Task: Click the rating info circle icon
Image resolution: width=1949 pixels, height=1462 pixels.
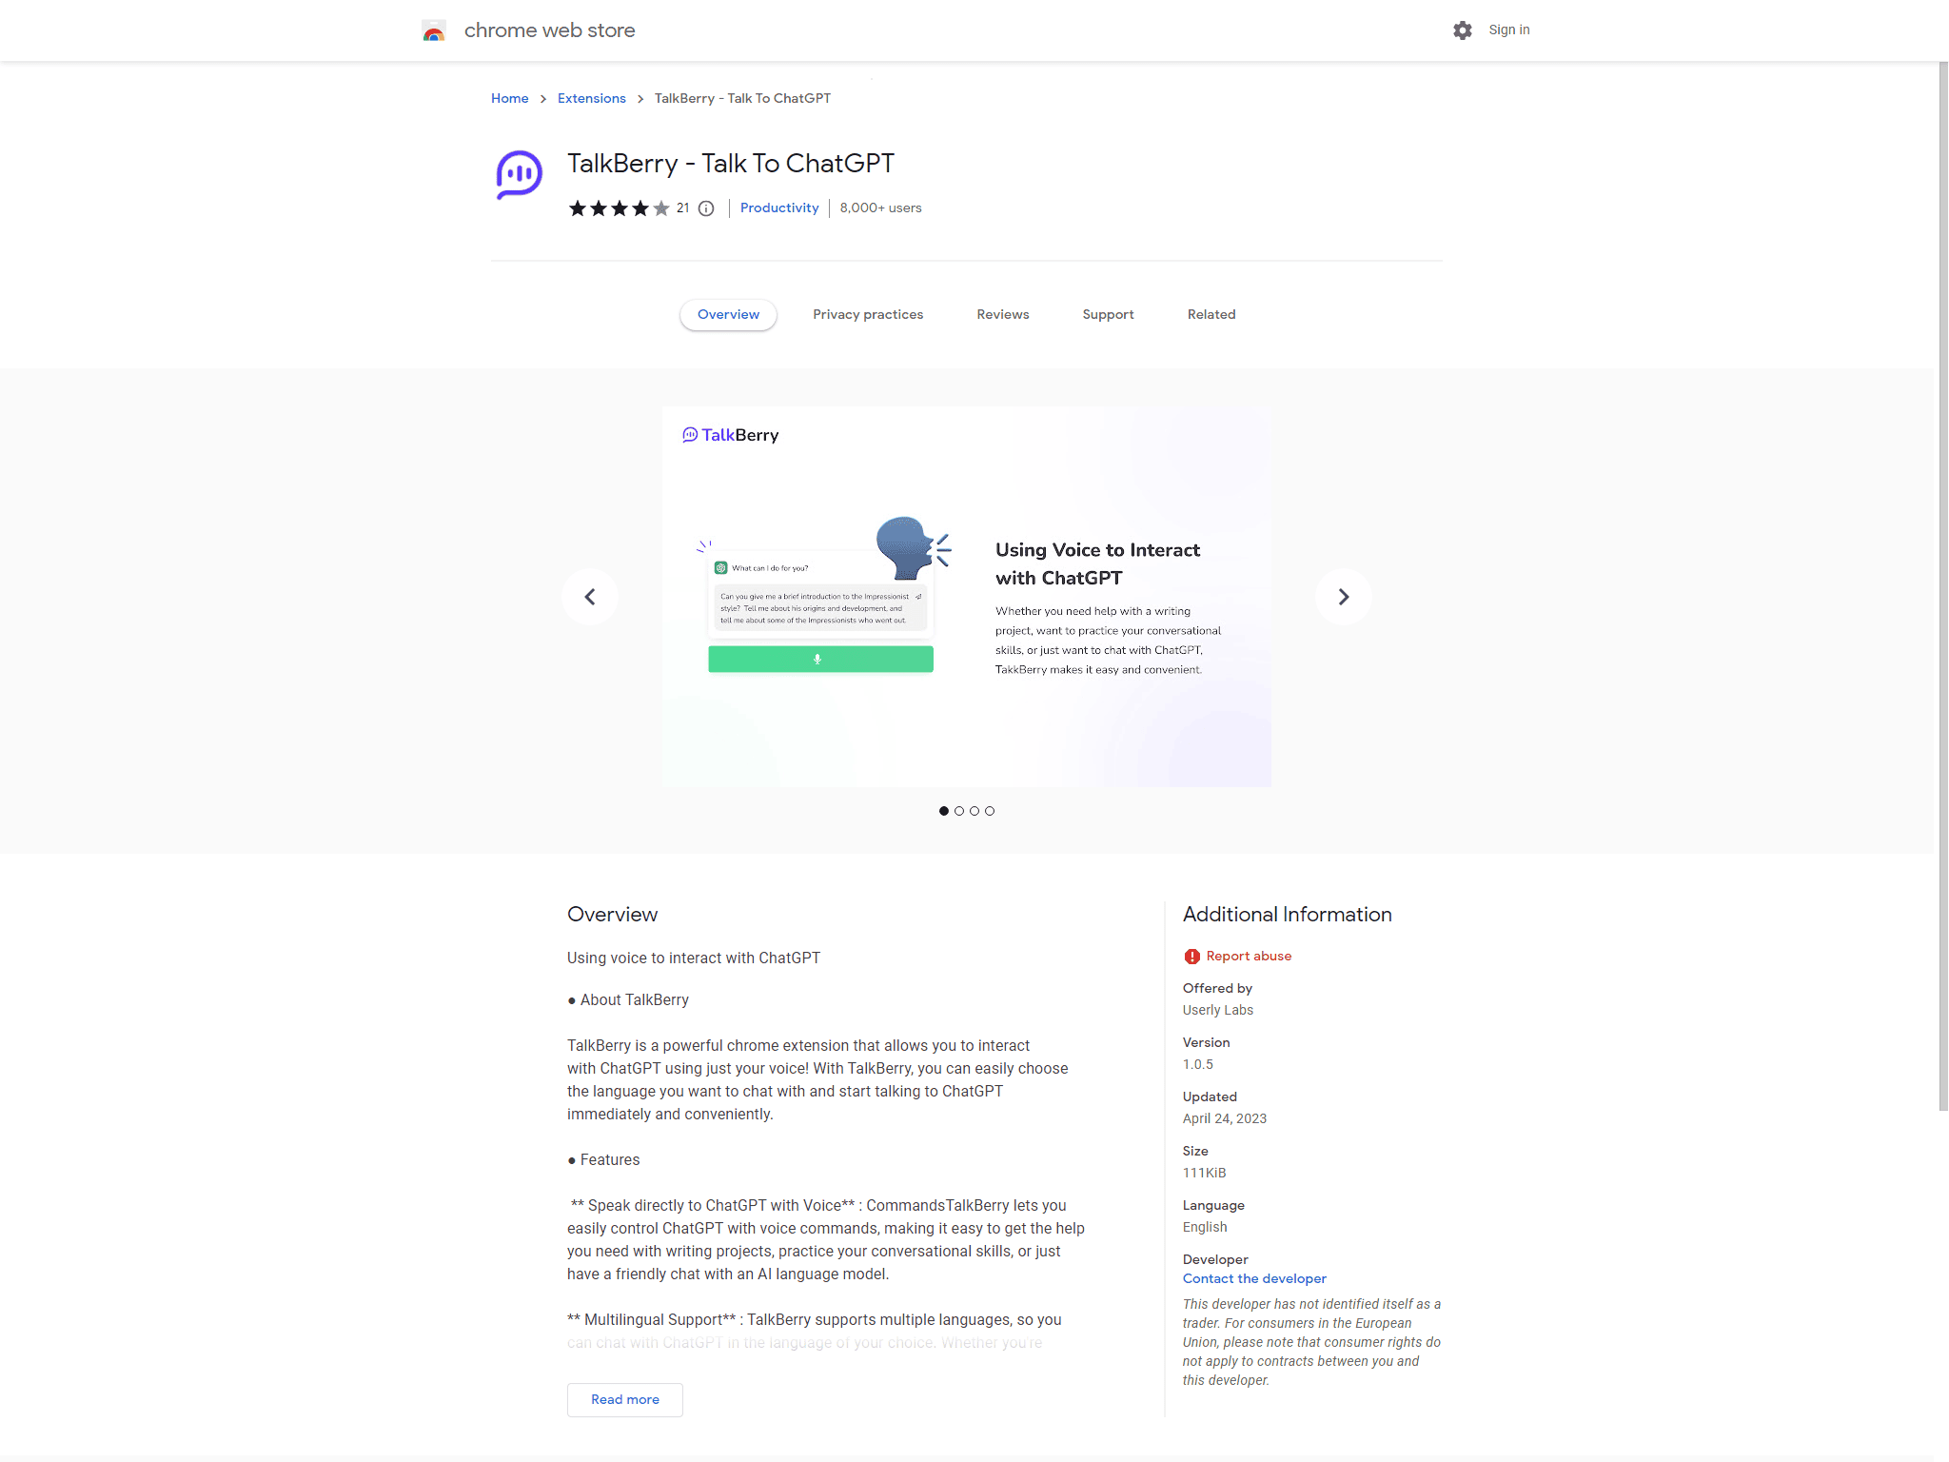Action: (706, 208)
